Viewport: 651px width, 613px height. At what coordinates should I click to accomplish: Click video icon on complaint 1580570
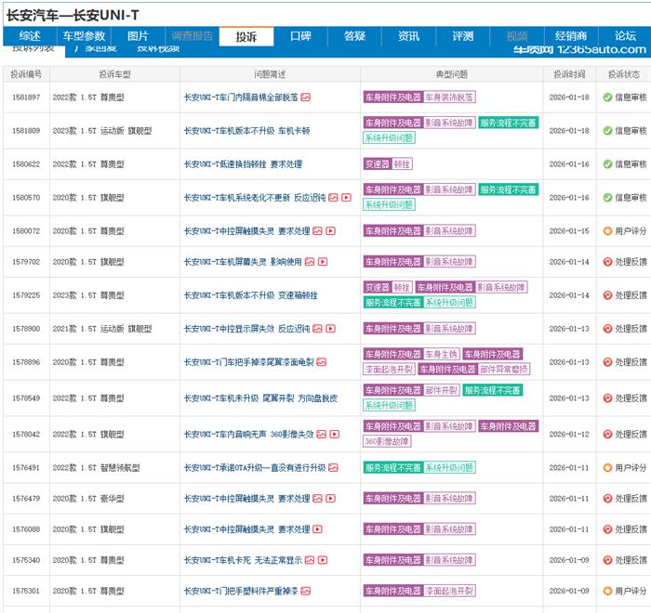point(346,197)
